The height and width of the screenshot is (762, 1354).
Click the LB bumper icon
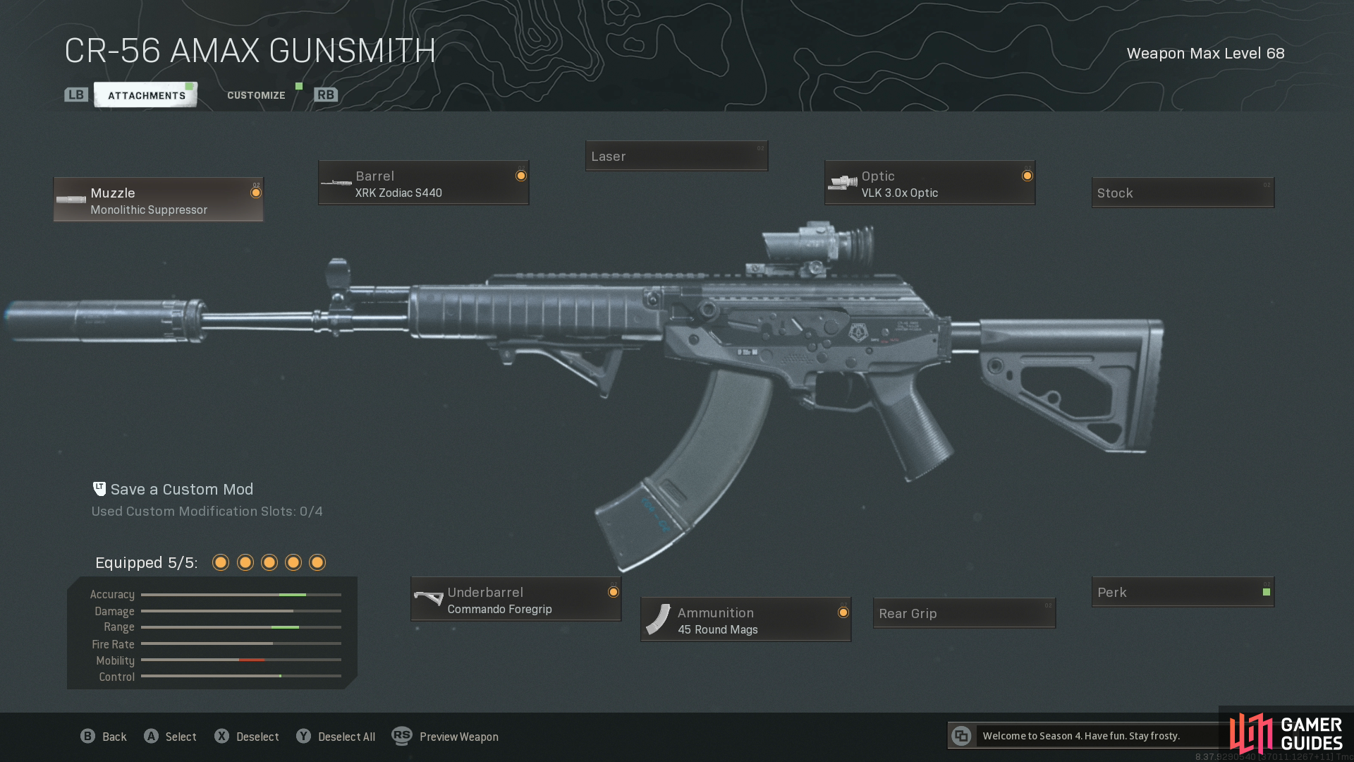pyautogui.click(x=76, y=95)
